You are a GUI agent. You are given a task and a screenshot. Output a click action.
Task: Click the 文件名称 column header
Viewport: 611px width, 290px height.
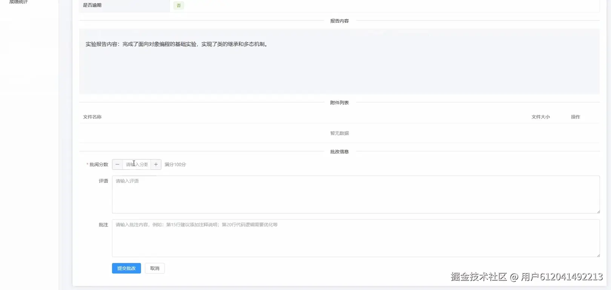coord(92,117)
